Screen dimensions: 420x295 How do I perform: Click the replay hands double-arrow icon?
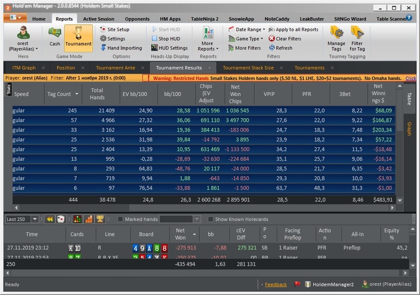point(50,219)
